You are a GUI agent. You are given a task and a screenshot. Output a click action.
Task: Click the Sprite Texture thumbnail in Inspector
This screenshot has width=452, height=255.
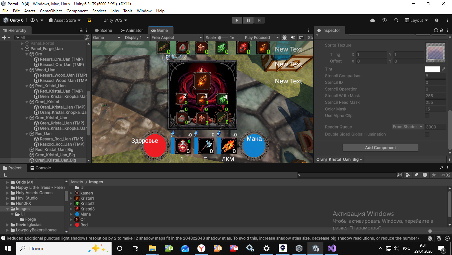(435, 53)
